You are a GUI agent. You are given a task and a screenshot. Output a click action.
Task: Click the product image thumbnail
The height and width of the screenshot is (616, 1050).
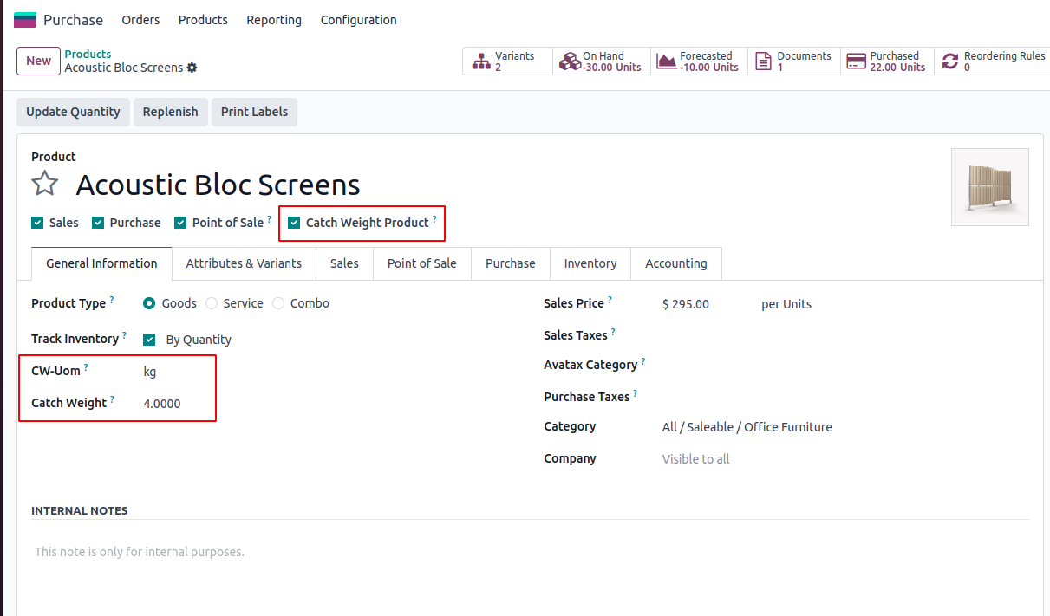[x=989, y=187]
